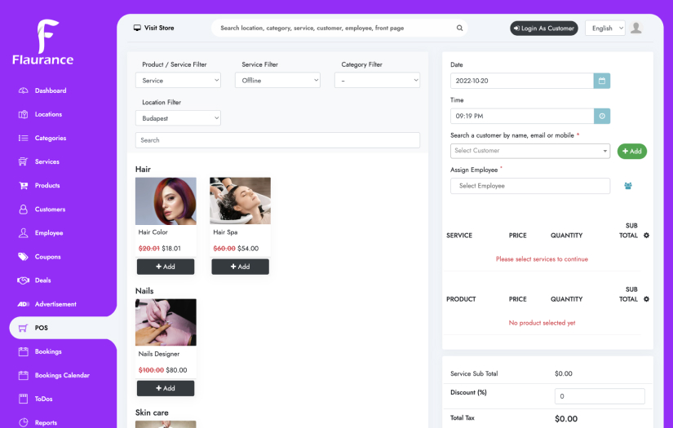Add the Nails Designer service
This screenshot has height=428, width=673.
click(166, 388)
